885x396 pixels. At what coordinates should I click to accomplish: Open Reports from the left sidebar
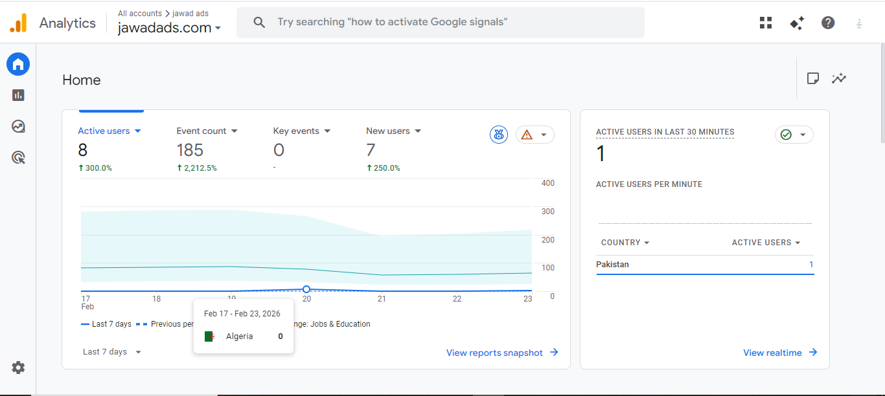(18, 95)
